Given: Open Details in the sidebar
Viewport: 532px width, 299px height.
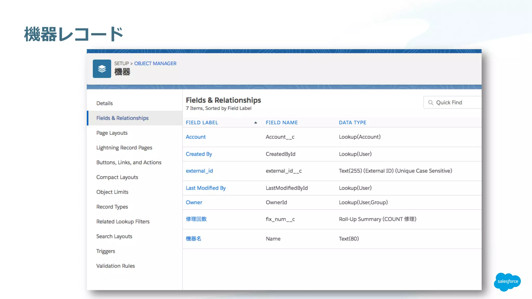Looking at the screenshot, I should pos(104,103).
